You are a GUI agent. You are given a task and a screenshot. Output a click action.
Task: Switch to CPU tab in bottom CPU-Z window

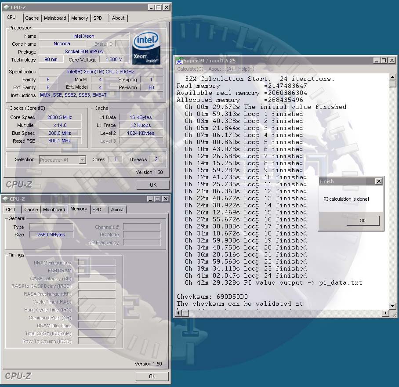pos(10,210)
